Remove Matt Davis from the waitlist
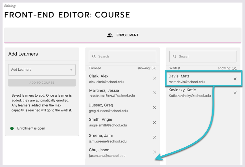 (235, 79)
